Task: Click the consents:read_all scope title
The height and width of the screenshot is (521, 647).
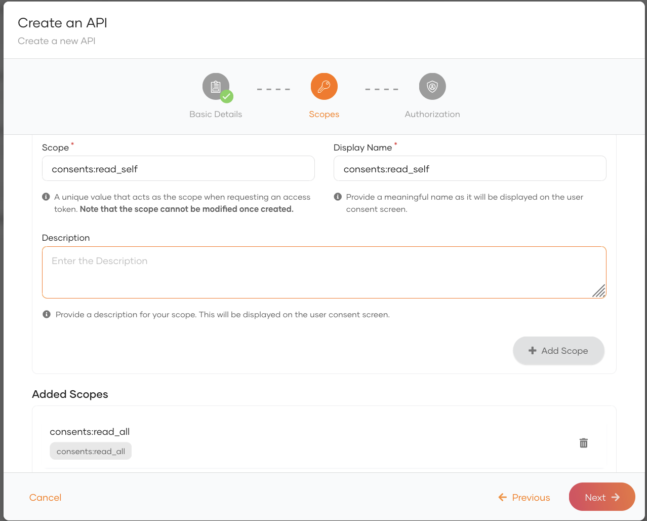Action: (90, 432)
